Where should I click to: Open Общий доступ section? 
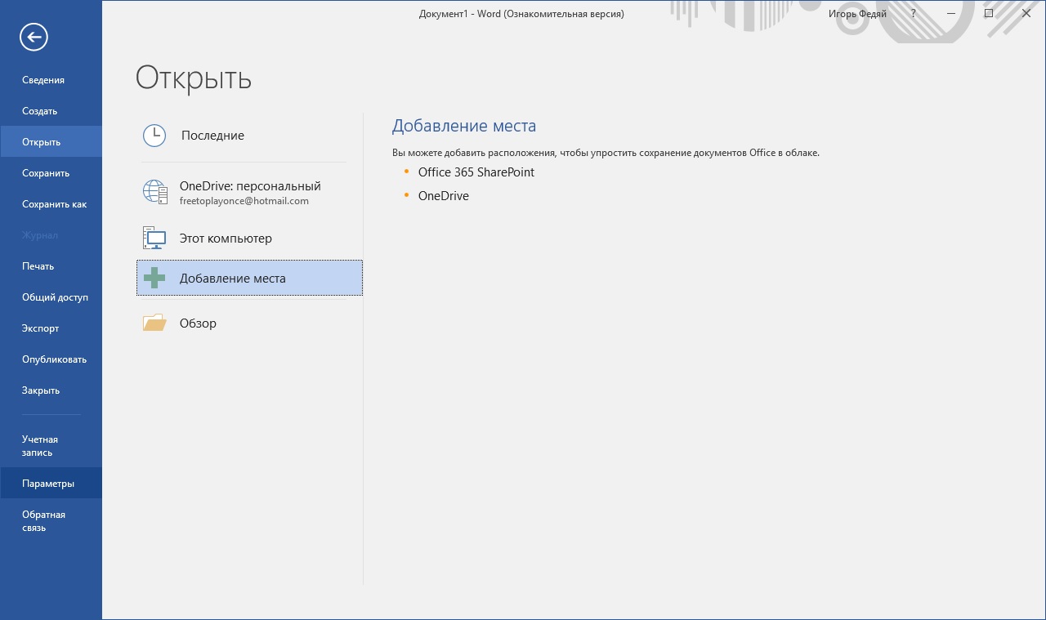click(x=51, y=297)
